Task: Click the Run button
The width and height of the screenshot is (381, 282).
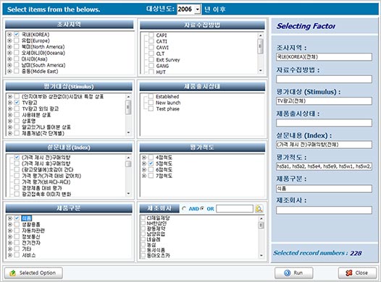Action: (x=294, y=273)
